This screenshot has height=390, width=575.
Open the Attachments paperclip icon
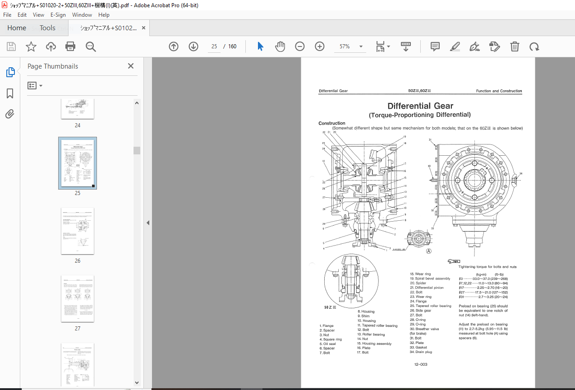[10, 114]
